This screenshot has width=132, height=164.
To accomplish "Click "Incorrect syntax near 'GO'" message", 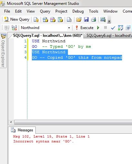I will coord(43,141).
